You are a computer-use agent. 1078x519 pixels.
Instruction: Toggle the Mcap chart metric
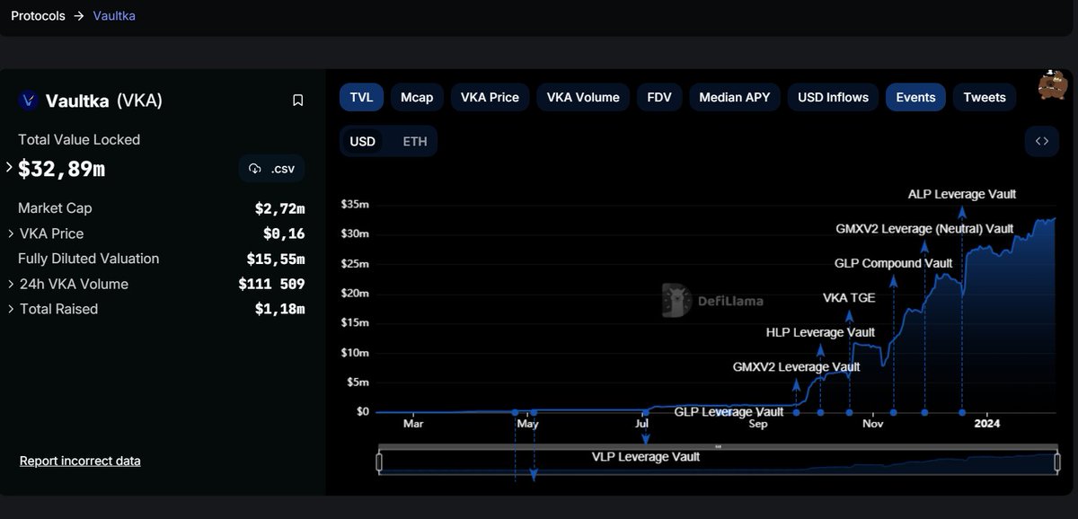point(417,97)
